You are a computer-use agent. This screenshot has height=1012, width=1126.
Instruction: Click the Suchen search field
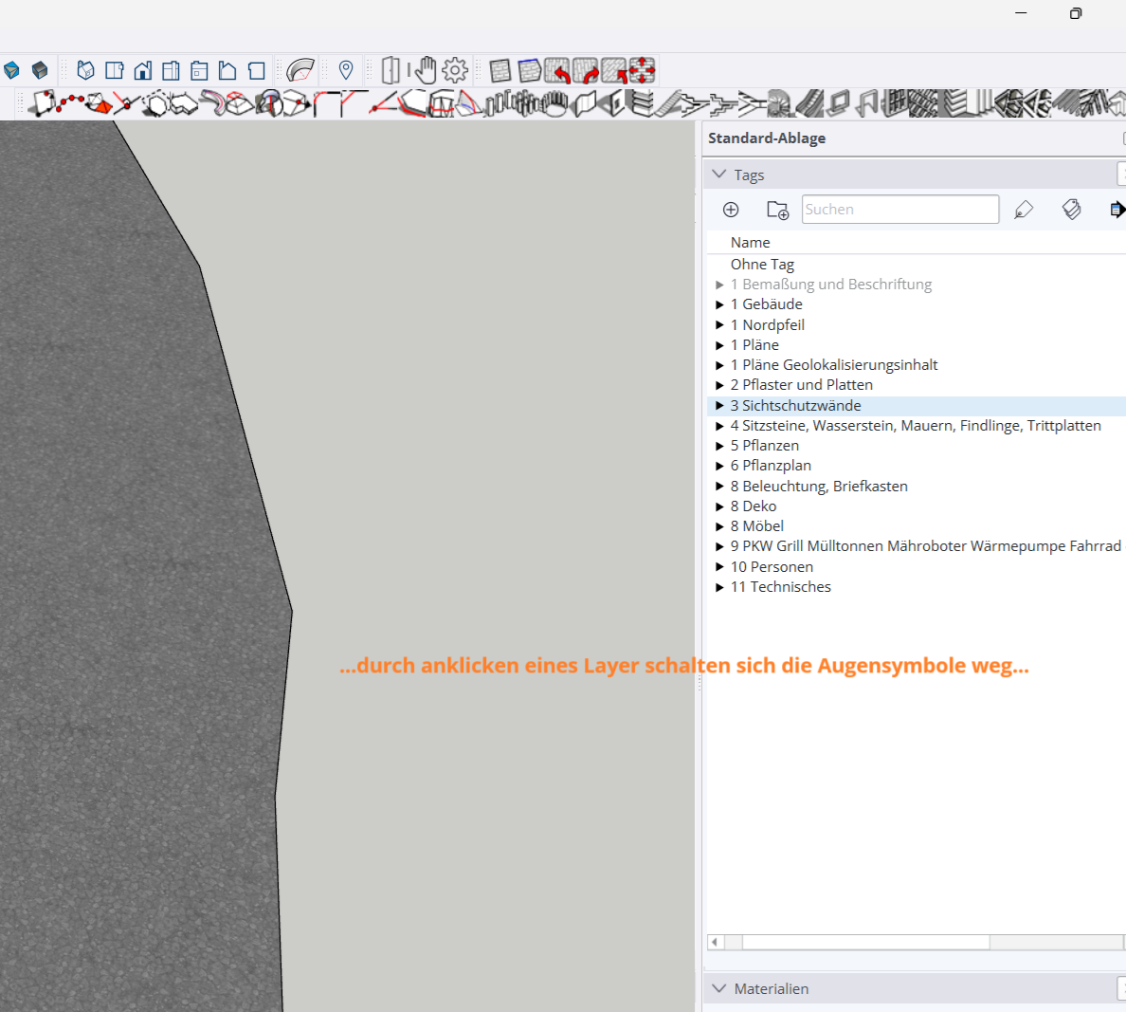[x=899, y=210]
